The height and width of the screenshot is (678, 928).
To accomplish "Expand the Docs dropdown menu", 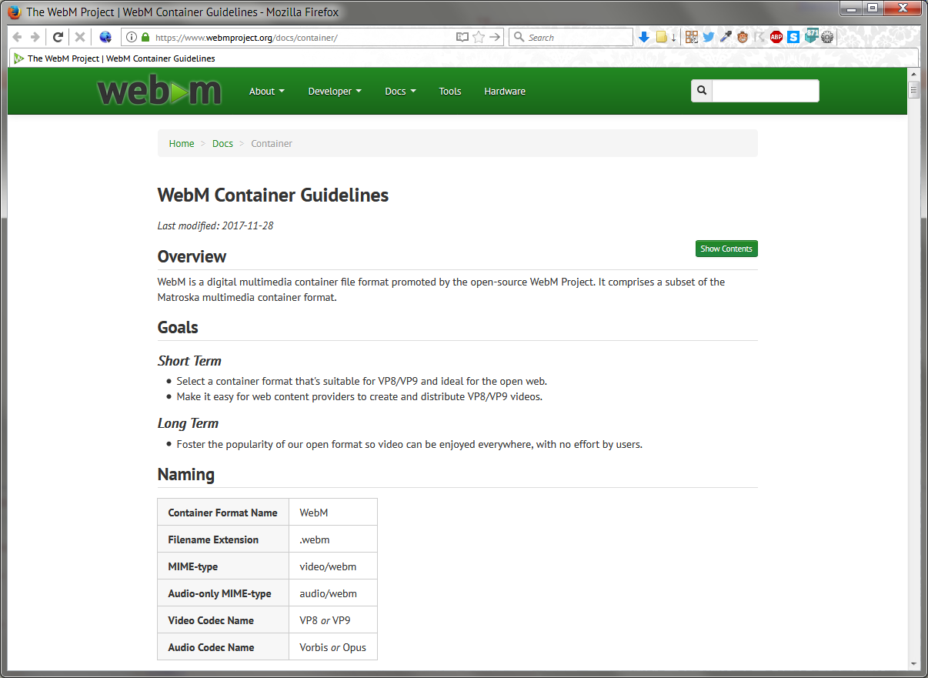I will 400,91.
